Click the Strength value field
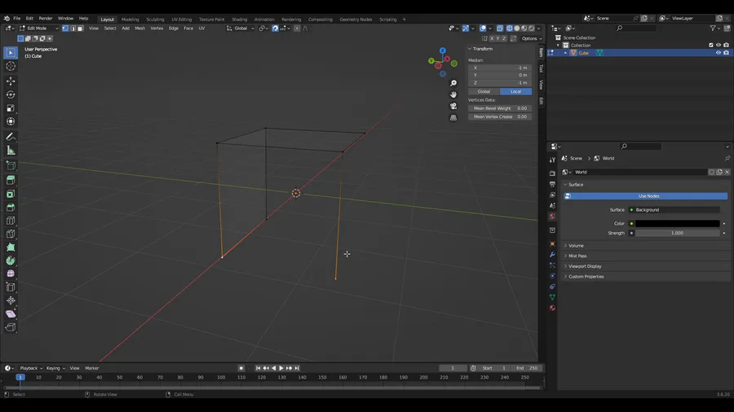 pyautogui.click(x=678, y=233)
